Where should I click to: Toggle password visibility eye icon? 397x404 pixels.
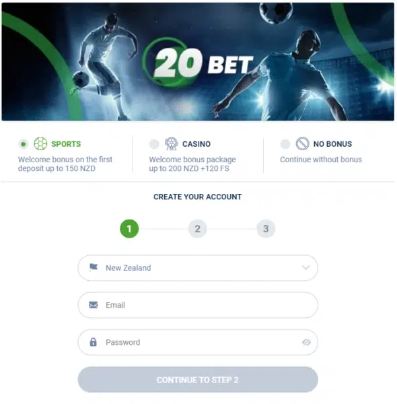click(306, 342)
